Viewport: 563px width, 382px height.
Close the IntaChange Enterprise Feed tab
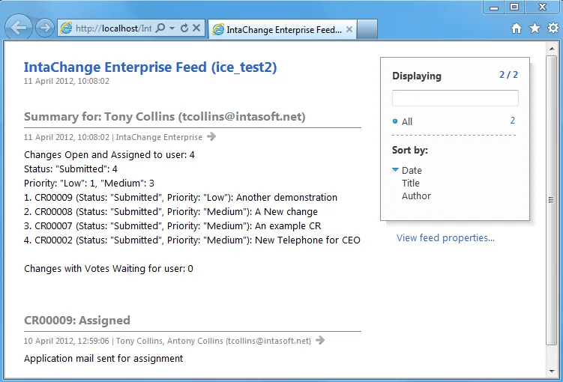349,29
